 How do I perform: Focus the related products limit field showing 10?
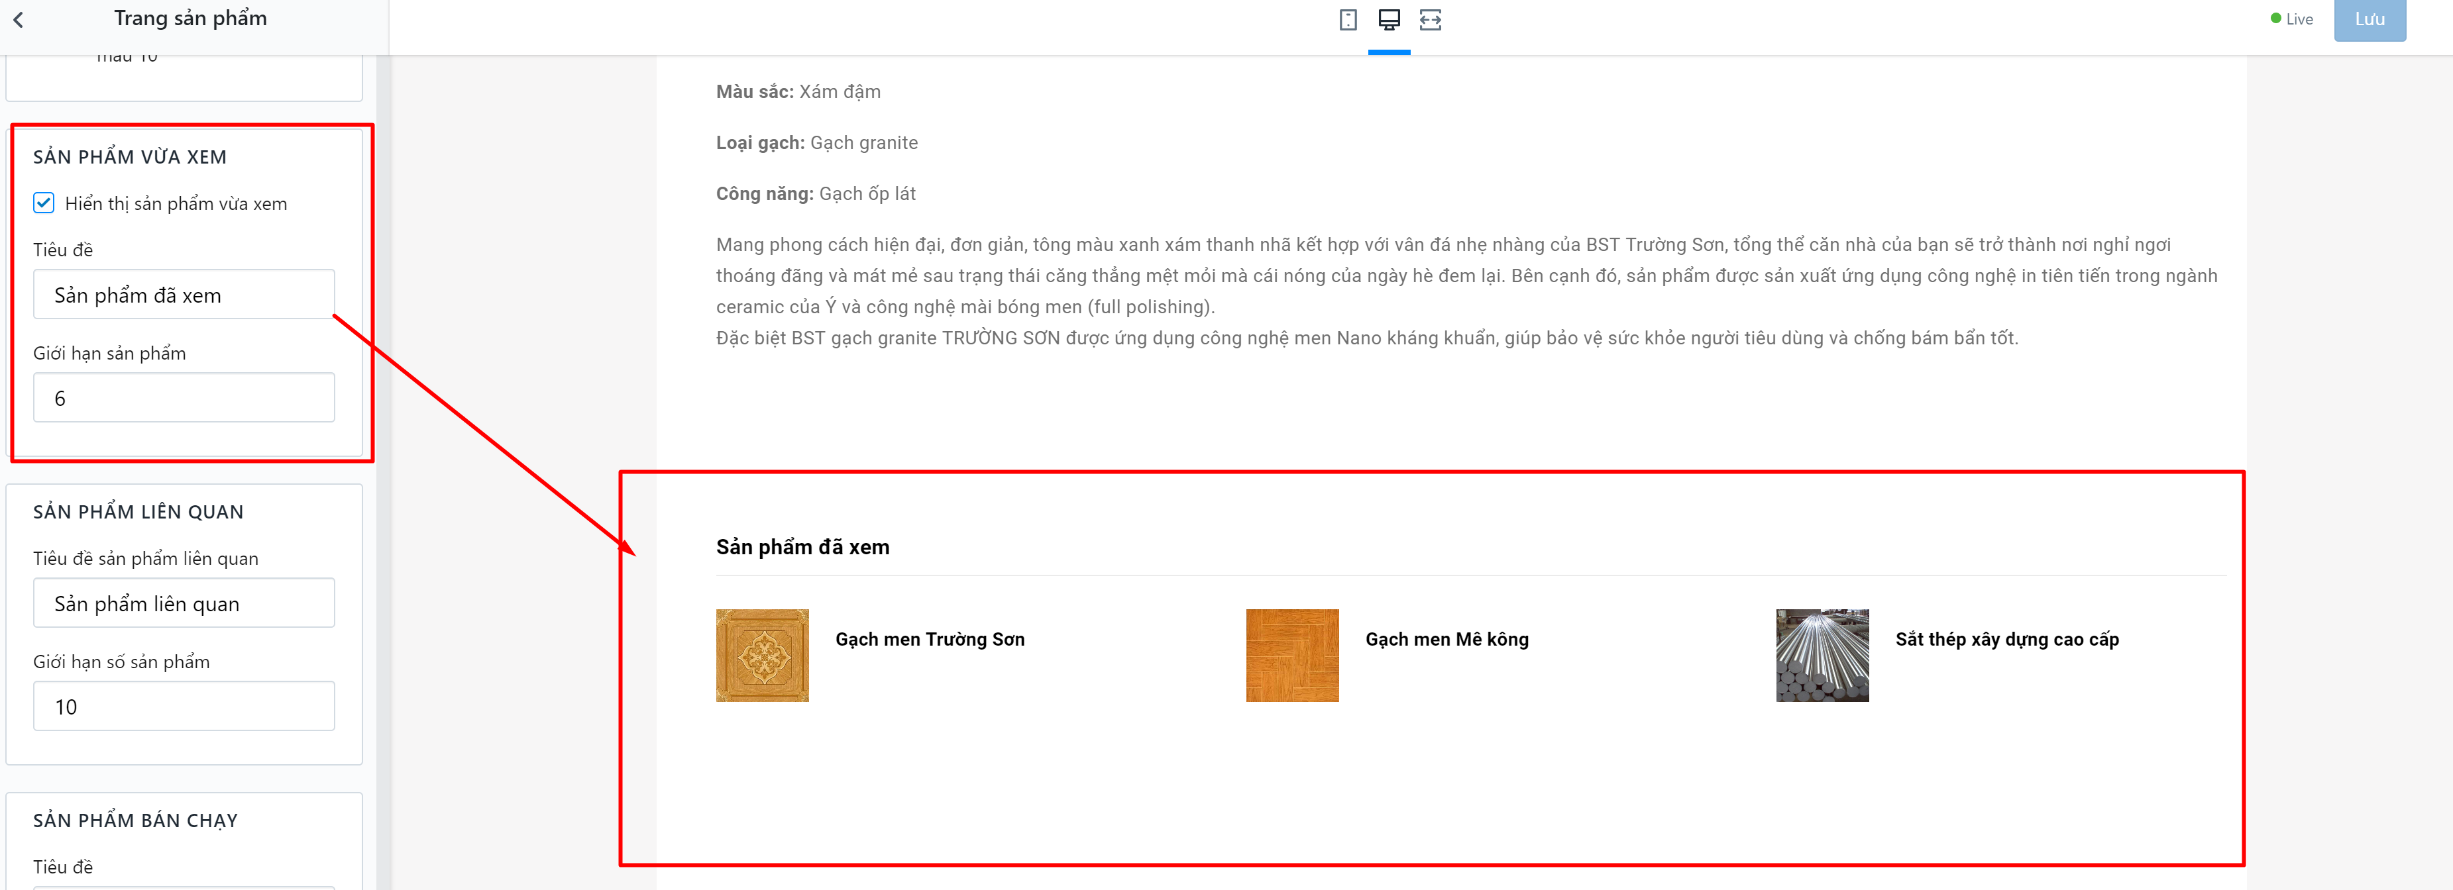tap(184, 707)
